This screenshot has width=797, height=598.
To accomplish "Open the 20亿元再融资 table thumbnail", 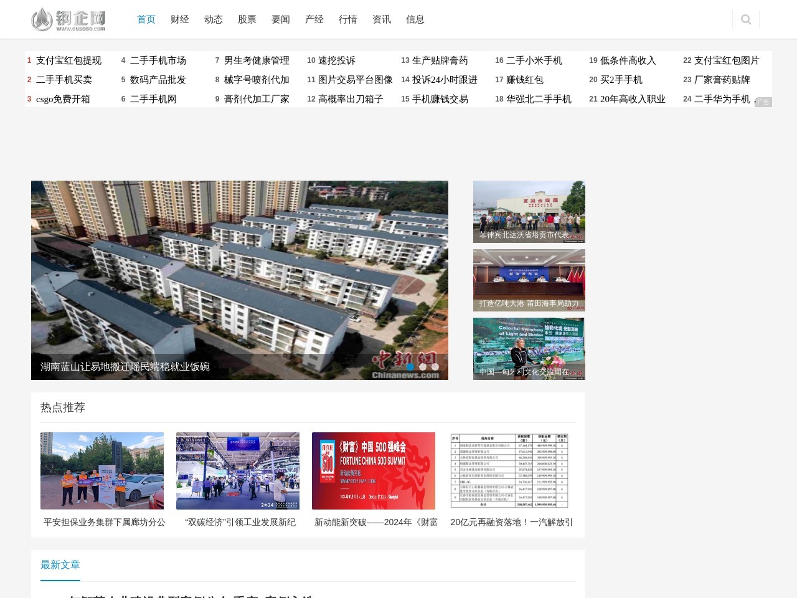I will tap(511, 471).
